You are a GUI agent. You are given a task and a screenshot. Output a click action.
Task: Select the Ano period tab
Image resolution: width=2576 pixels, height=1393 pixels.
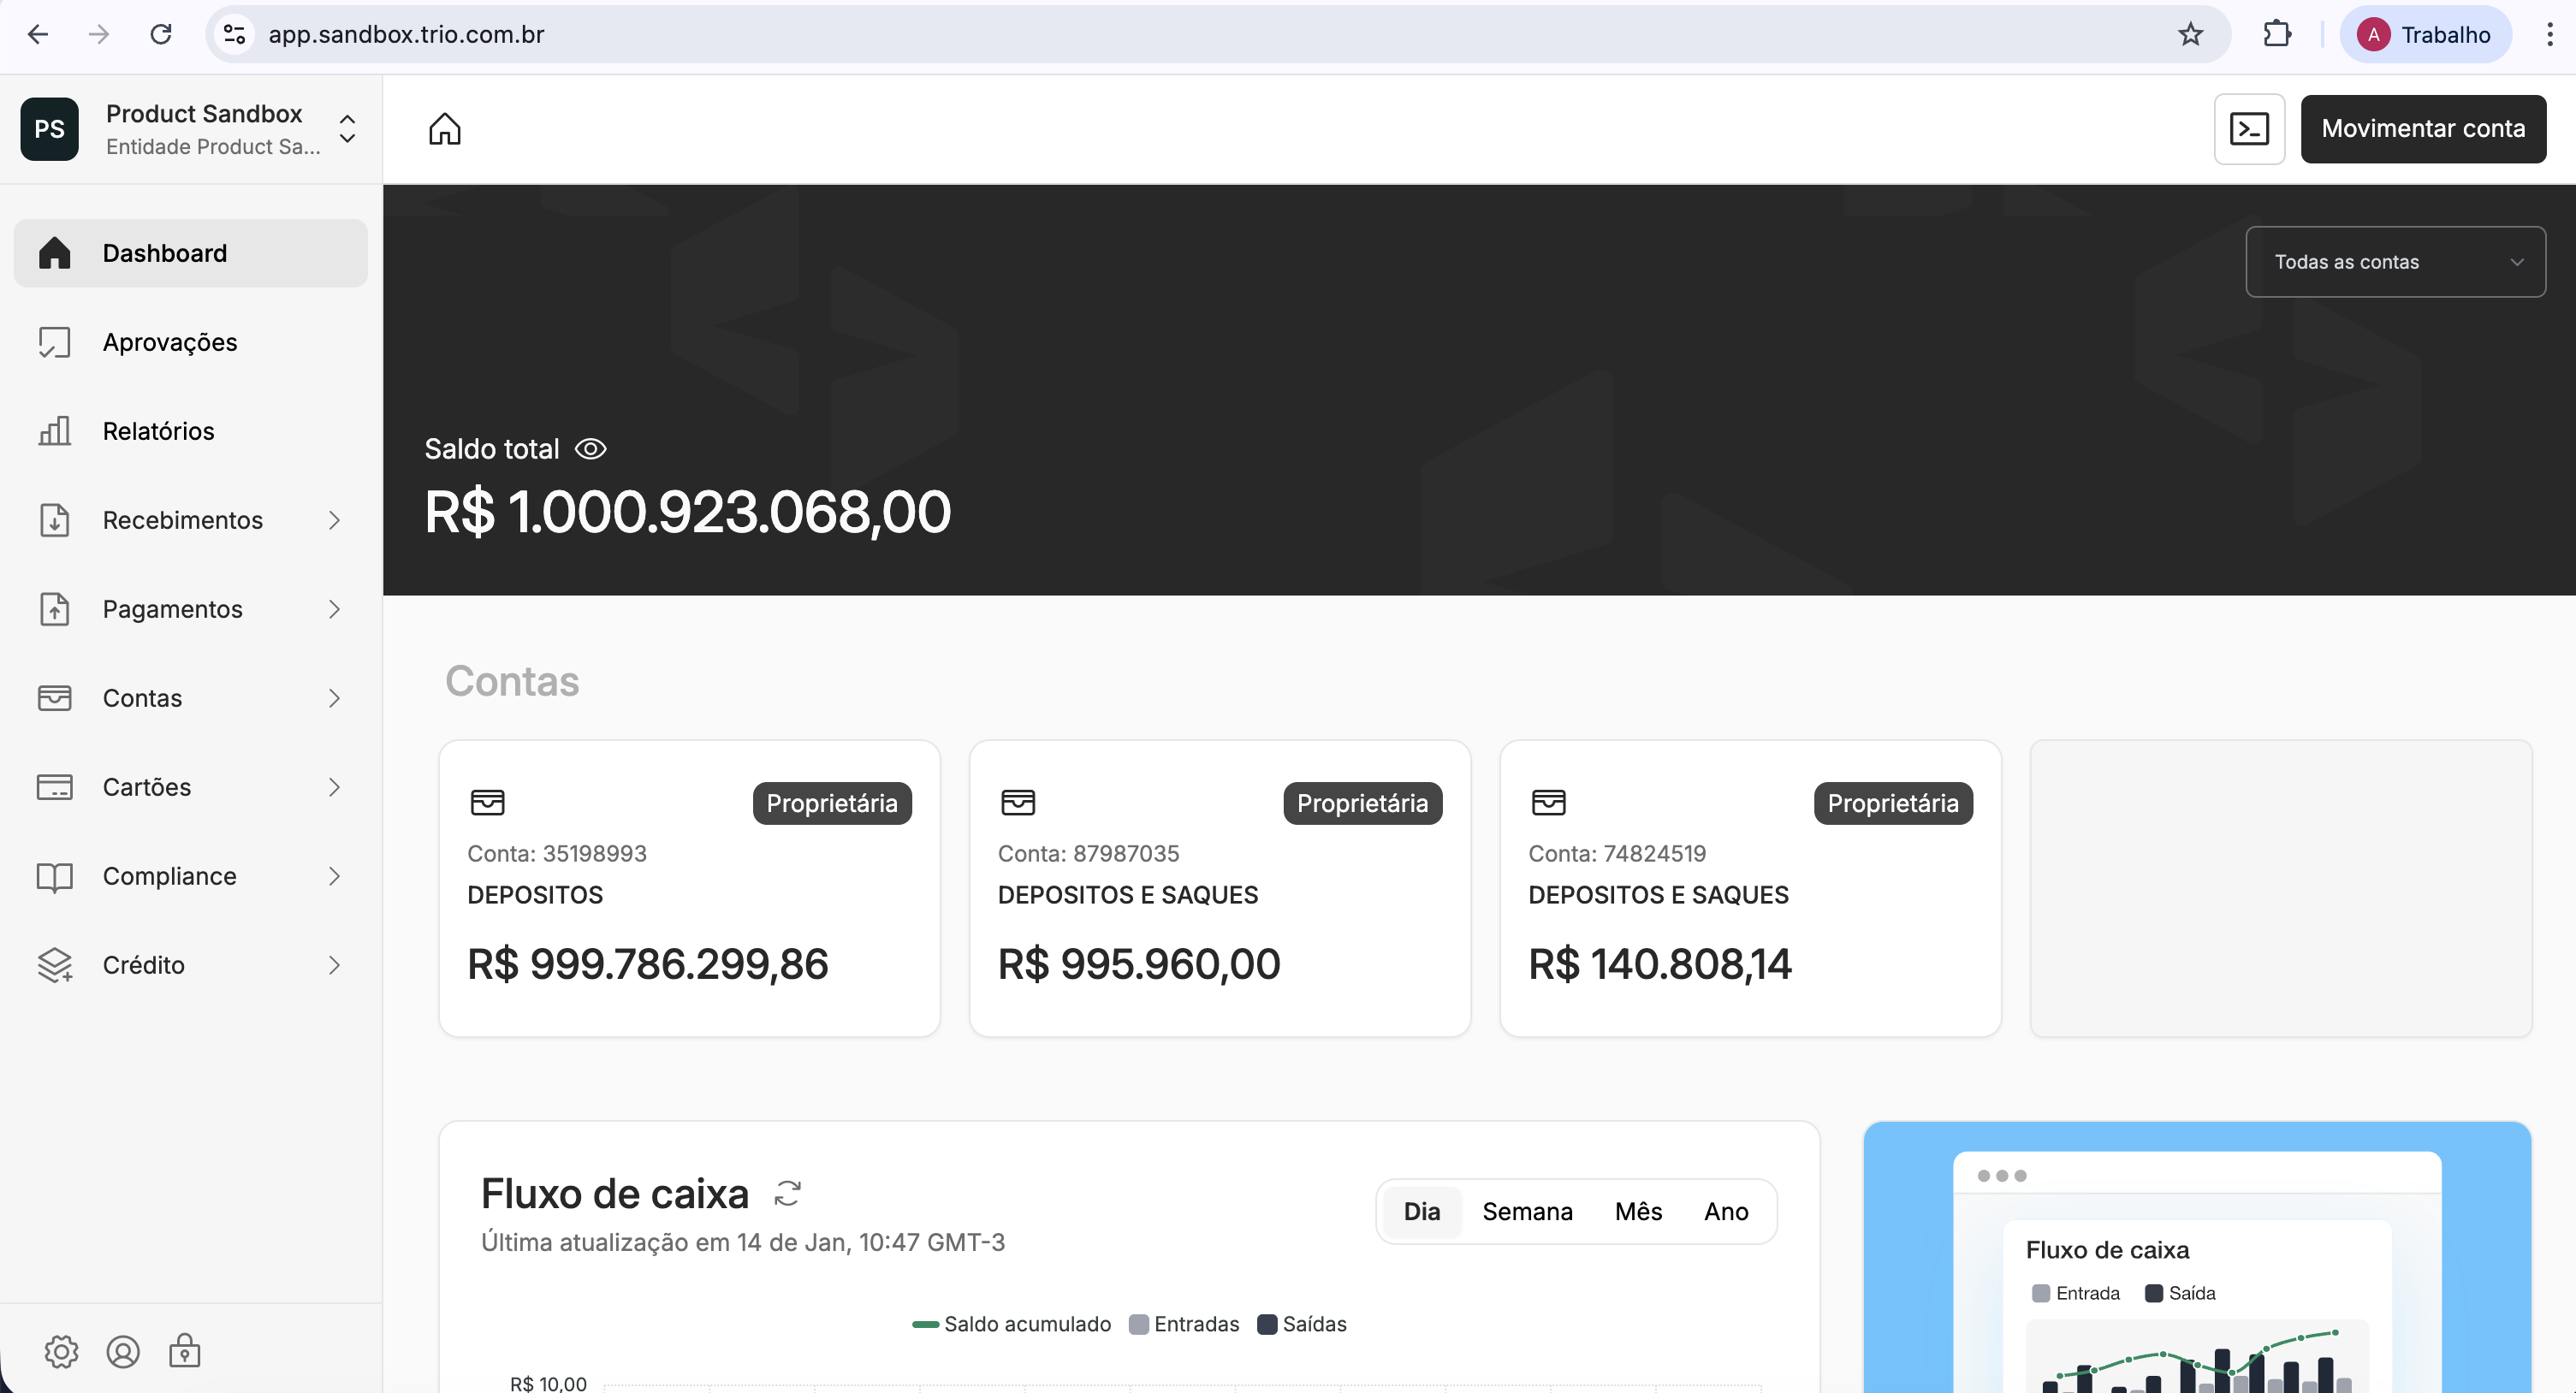1726,1211
